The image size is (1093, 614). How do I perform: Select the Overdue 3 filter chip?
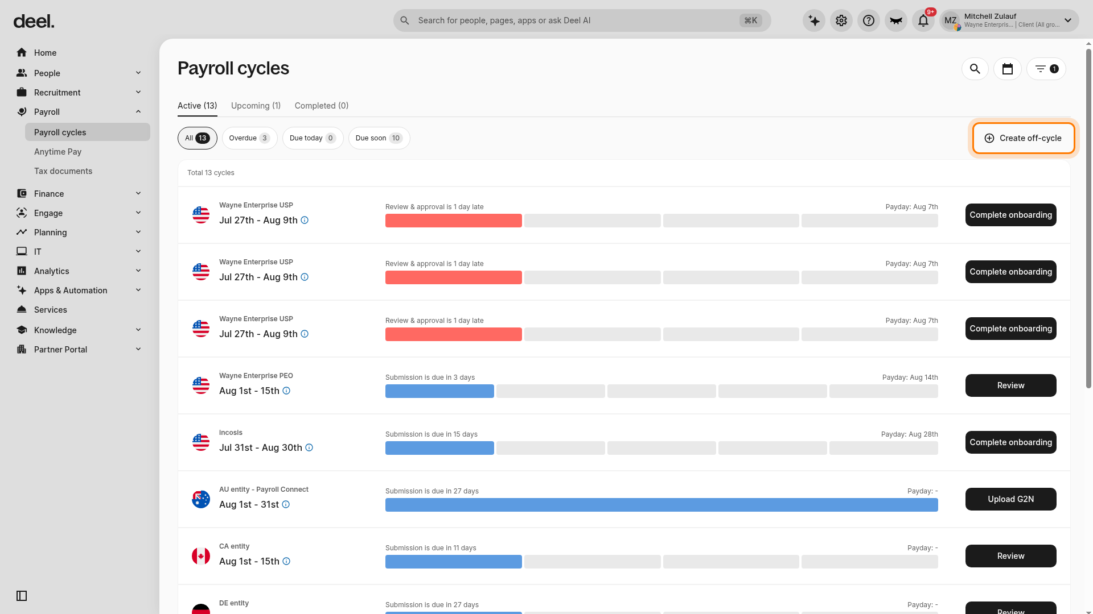click(249, 138)
